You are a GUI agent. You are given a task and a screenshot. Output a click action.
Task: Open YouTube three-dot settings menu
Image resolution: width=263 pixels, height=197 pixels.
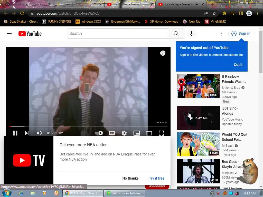(221, 34)
